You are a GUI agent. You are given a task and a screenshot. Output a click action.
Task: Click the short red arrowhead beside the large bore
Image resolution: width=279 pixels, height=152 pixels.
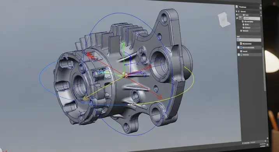[149, 67]
